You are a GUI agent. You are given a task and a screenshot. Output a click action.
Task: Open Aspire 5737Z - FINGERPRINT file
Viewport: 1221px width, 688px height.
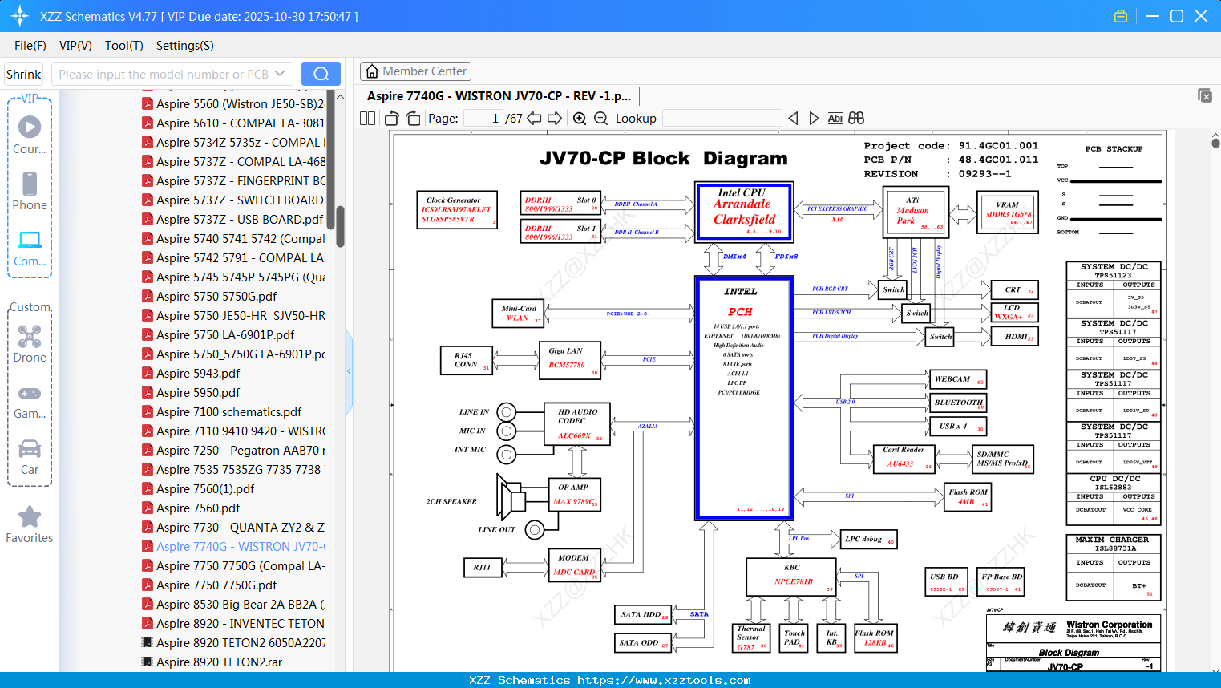241,180
